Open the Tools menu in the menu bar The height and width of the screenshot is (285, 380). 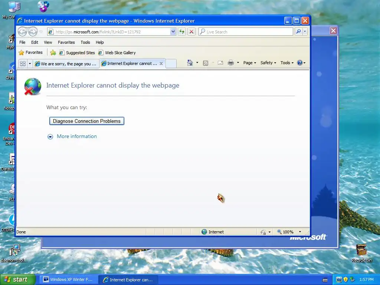pos(85,42)
